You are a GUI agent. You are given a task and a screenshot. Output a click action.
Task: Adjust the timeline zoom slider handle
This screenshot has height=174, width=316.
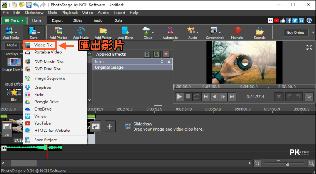(x=288, y=164)
